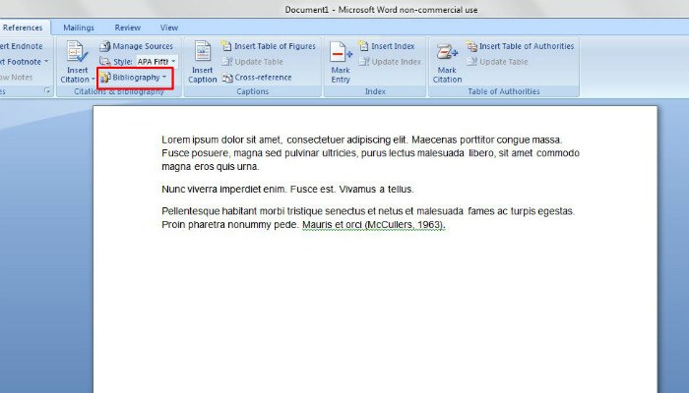The width and height of the screenshot is (689, 393).
Task: Switch to the View tab
Action: point(168,28)
